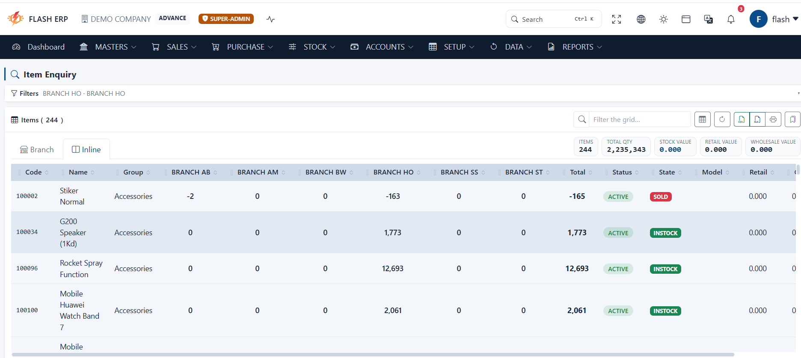This screenshot has height=358, width=801.
Task: Select the Rocket Spray Function row name
Action: pos(81,269)
